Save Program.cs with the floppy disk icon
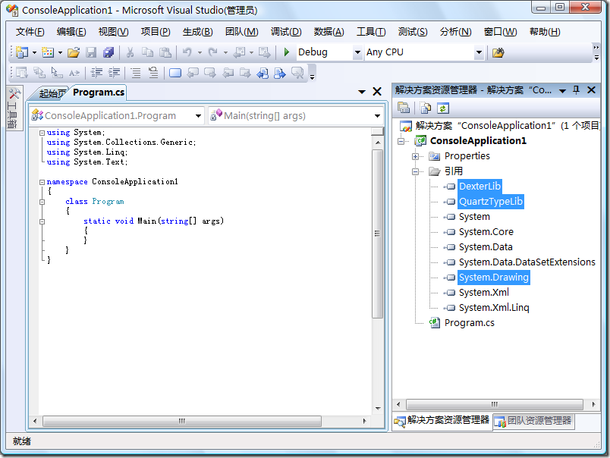 pyautogui.click(x=91, y=52)
